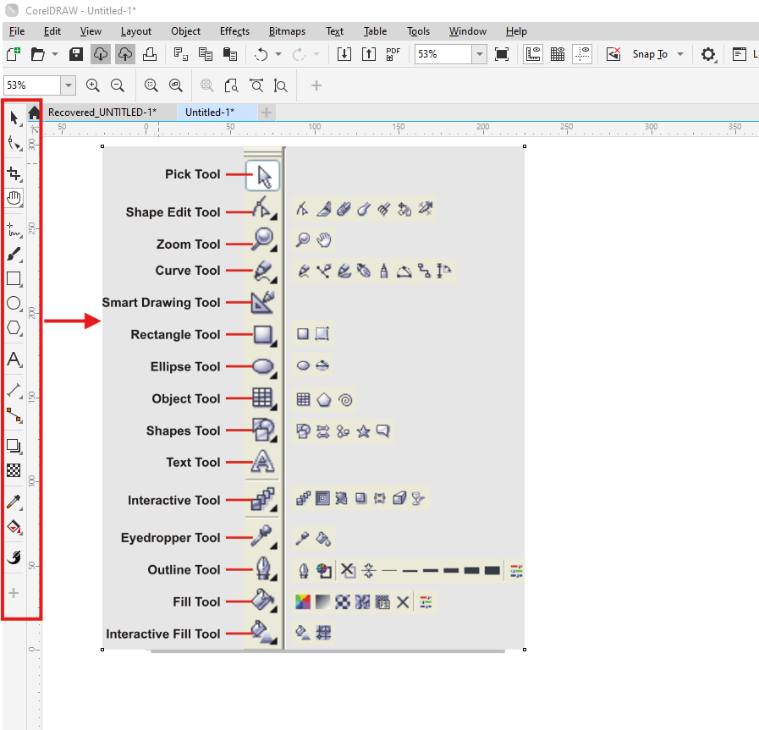Open the Effects menu
Screen dimensions: 759x730
click(234, 31)
